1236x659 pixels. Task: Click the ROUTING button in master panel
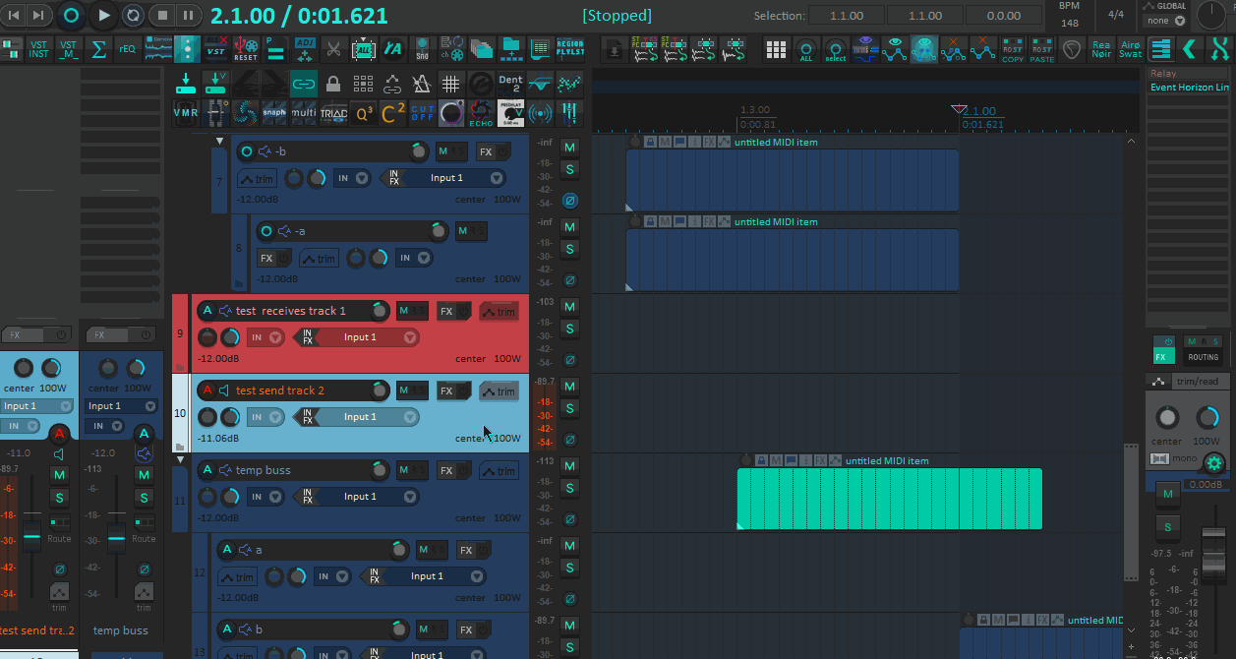[x=1202, y=357]
